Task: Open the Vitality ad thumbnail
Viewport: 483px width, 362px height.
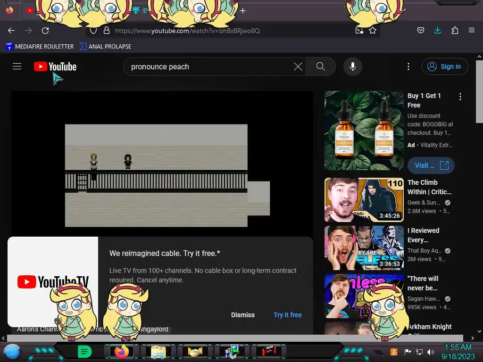Action: (364, 131)
